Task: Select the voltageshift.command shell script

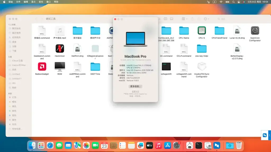Action: (x=184, y=66)
